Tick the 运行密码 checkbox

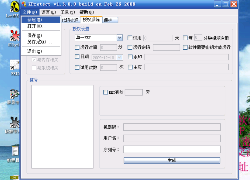click(x=130, y=47)
